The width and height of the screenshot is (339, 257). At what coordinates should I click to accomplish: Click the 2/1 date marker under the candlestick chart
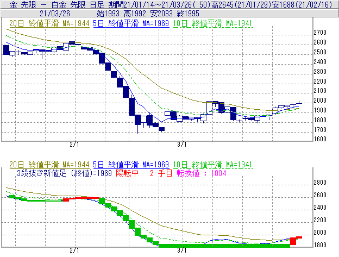(74, 145)
